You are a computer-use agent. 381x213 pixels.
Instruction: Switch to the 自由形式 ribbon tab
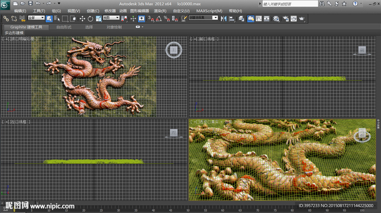(64, 27)
